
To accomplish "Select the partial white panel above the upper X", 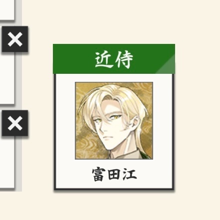I will 7,10.
